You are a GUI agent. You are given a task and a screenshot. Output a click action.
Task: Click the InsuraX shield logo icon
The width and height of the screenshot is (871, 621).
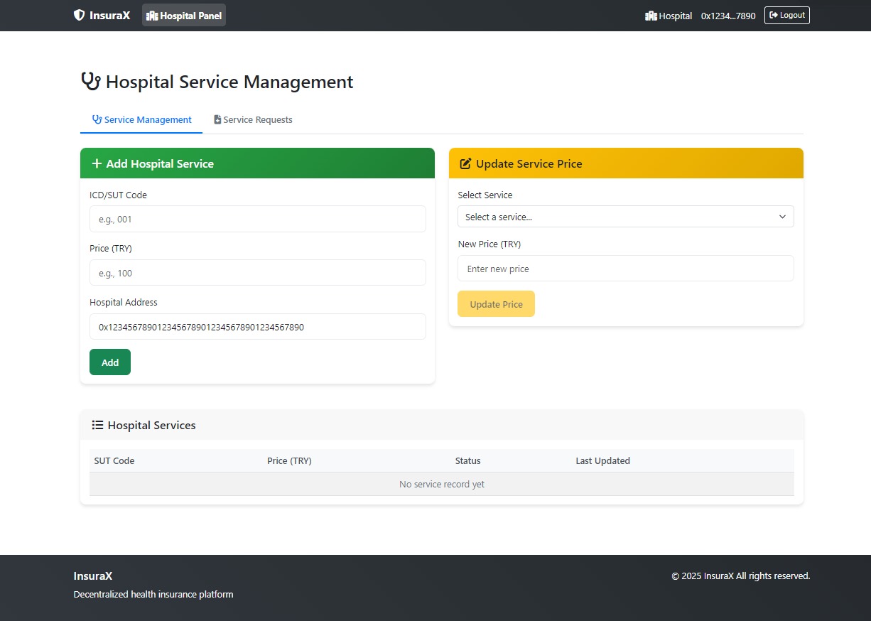click(x=79, y=15)
